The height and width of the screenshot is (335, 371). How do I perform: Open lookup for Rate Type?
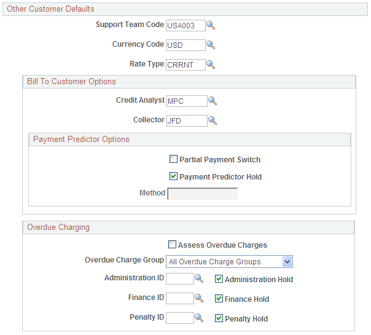pos(211,65)
